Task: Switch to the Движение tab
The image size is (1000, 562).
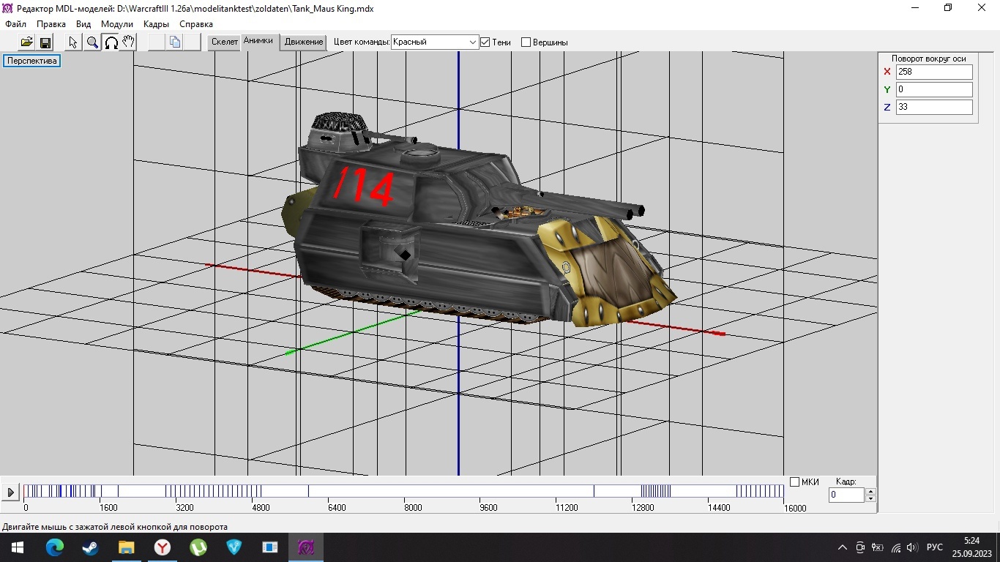Action: coord(304,42)
